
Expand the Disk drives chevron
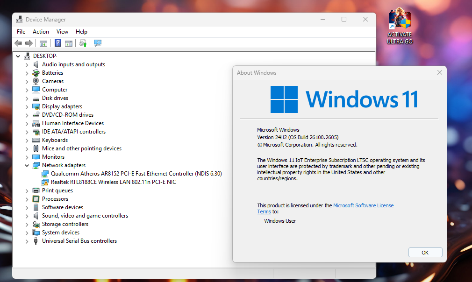coord(27,99)
